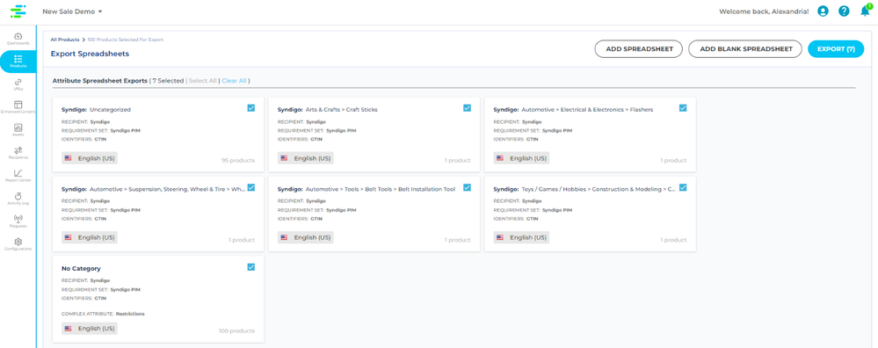The height and width of the screenshot is (348, 878).
Task: Click the Syndigo logo icon
Action: (18, 11)
